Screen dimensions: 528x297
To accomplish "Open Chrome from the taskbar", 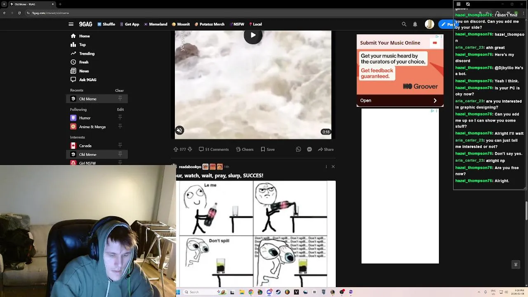I will 250,292.
